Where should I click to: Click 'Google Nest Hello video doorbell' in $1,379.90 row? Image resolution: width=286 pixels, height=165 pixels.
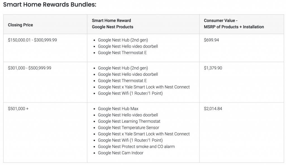click(128, 74)
